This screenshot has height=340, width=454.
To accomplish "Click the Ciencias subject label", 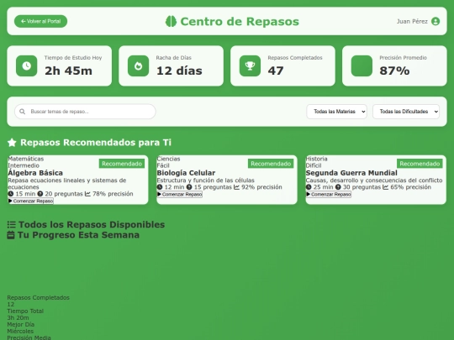I will (x=168, y=159).
